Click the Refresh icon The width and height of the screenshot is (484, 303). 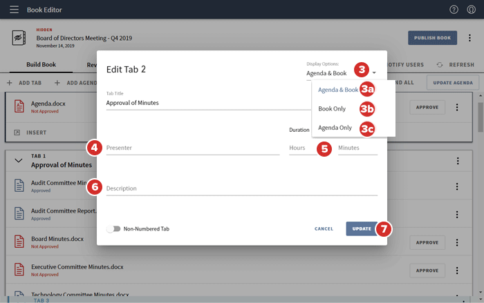439,65
